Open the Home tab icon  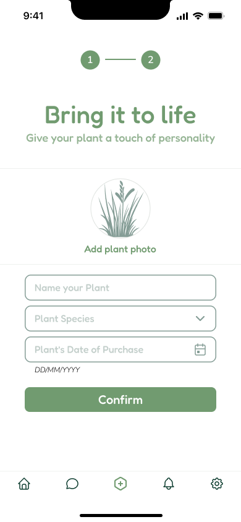(x=24, y=484)
